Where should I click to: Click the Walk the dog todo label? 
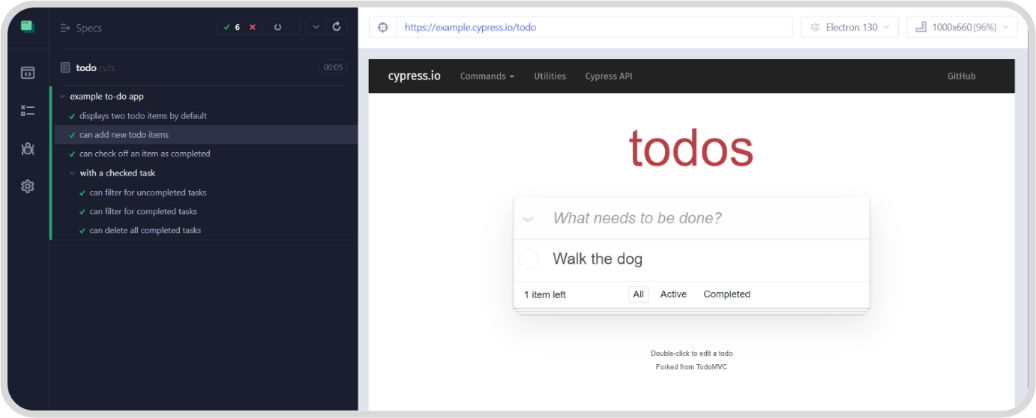[x=597, y=259]
